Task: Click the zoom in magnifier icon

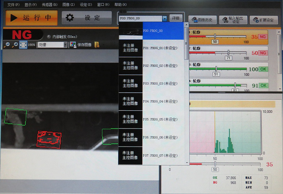Action: [x=15, y=45]
